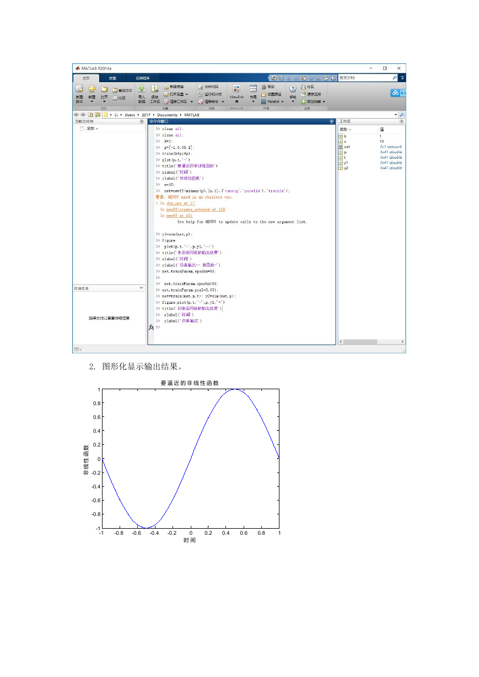Click the yellow plus New icon
Screen dimensions: 479x677
pos(92,88)
